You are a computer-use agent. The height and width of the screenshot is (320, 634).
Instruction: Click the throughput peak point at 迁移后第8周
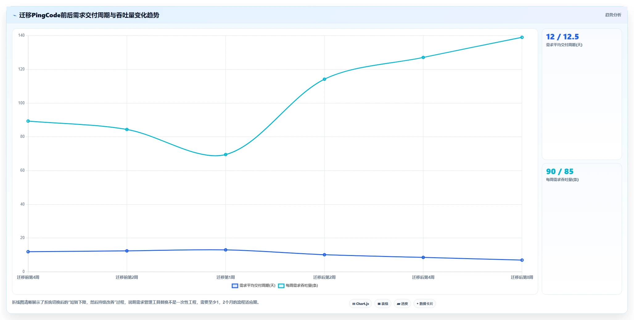(522, 38)
